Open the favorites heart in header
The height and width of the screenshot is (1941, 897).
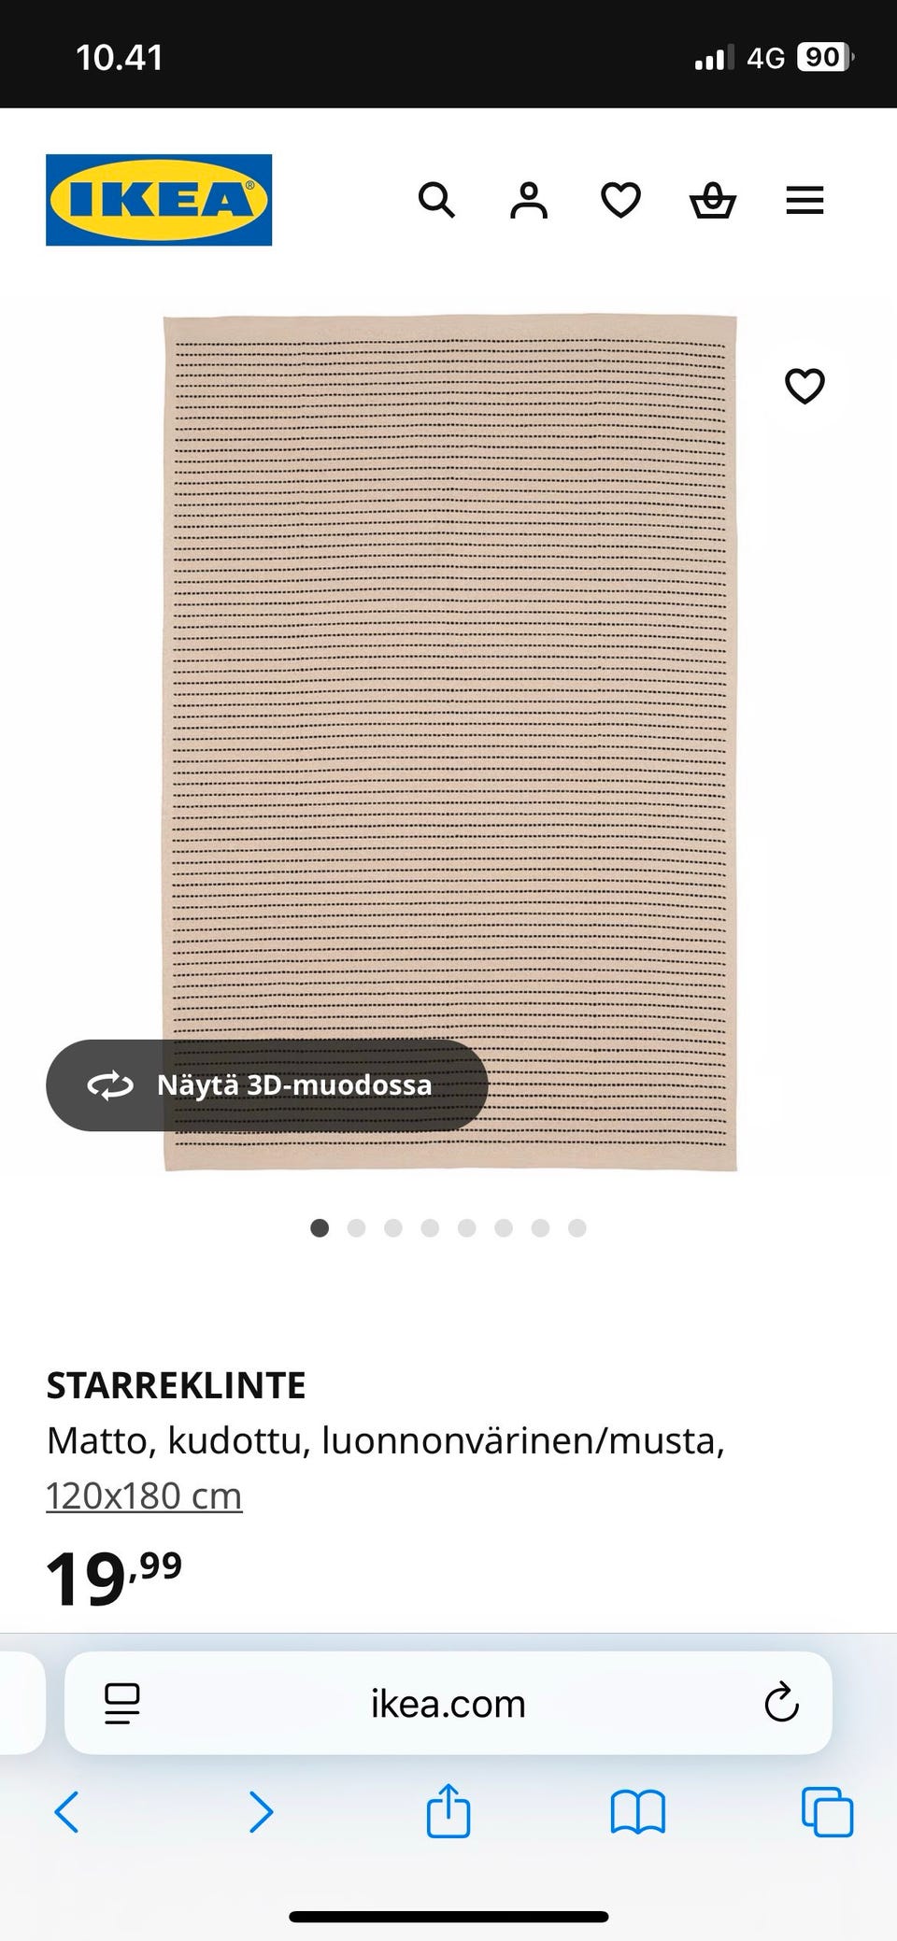pos(620,200)
